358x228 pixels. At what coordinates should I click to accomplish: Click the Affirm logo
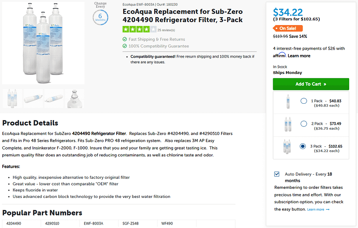[280, 55]
